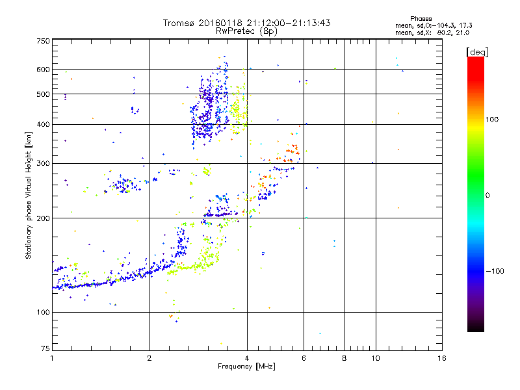Click the '8' x-axis tick label
The height and width of the screenshot is (390, 520).
pos(344,358)
